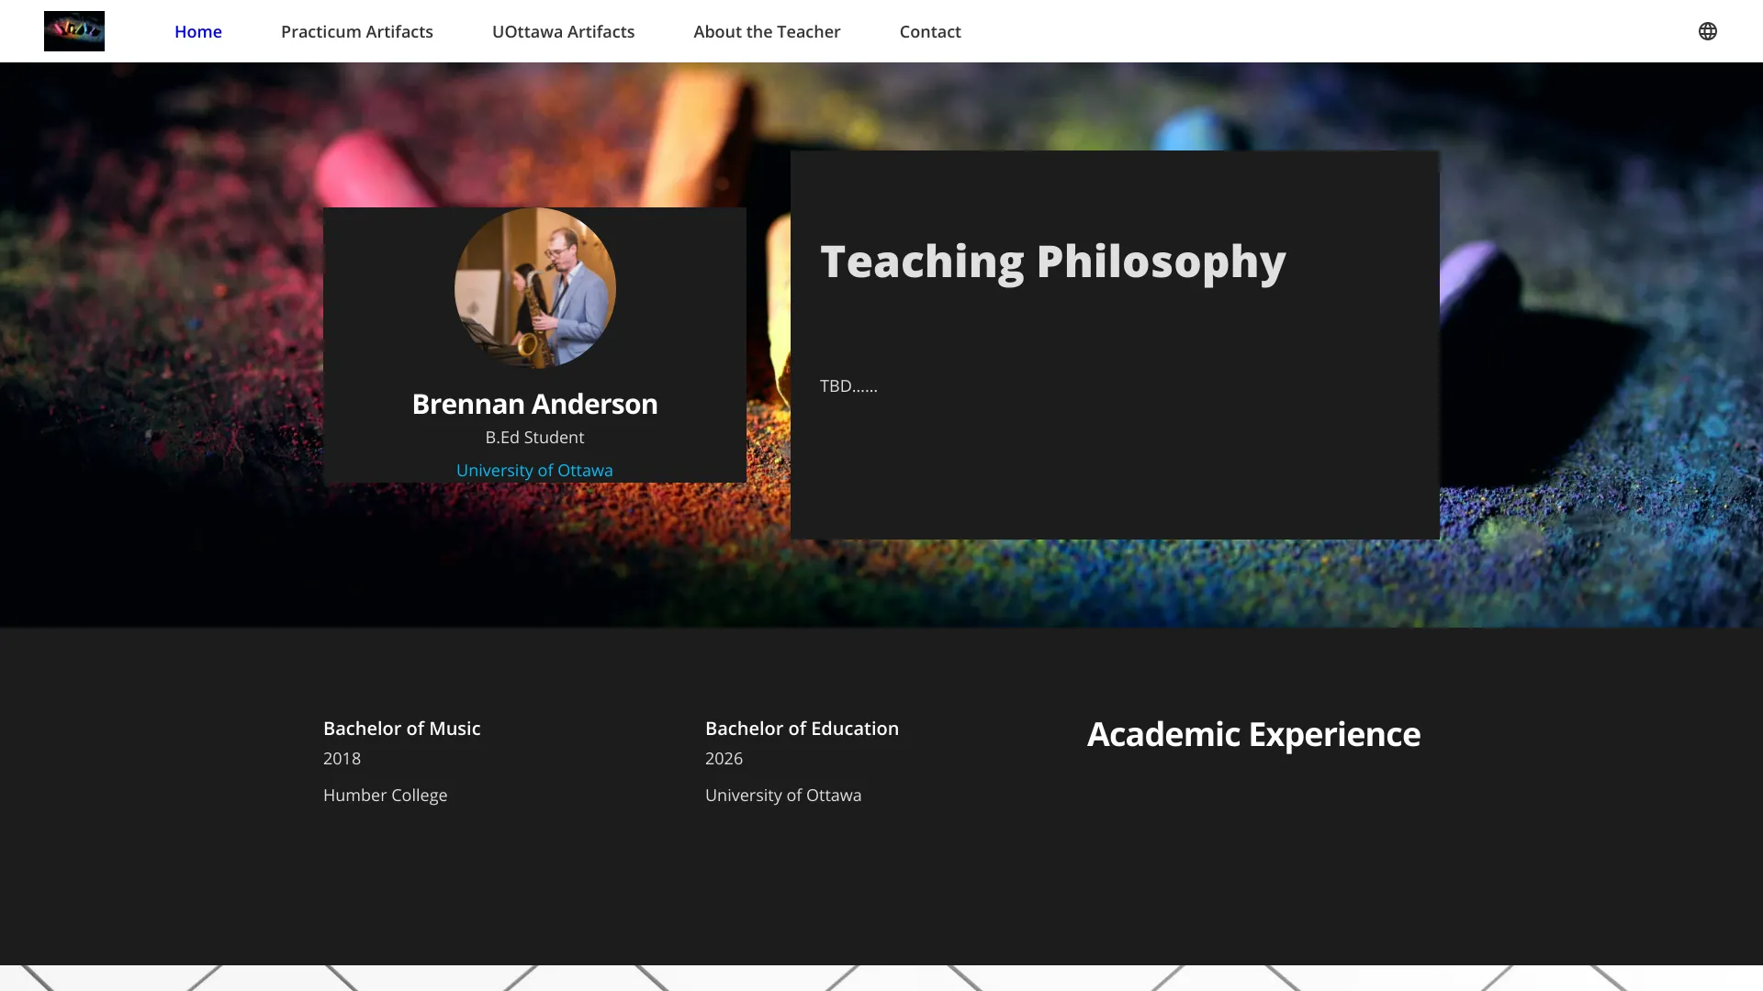
Task: Go to the Home page
Action: pos(198,31)
